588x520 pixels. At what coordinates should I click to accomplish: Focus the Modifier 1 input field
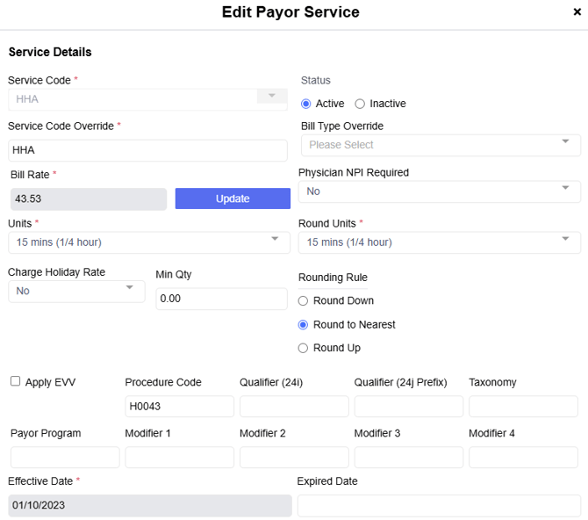[180, 458]
